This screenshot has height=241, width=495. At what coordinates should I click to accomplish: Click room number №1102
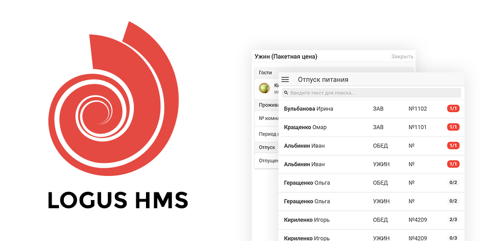(418, 109)
